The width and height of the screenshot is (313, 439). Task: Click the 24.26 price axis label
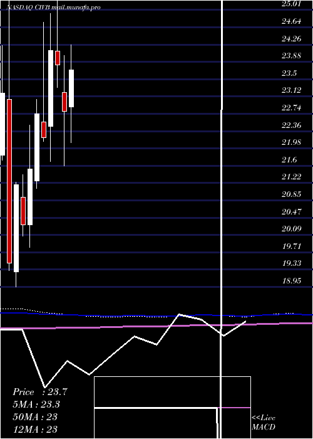[292, 38]
